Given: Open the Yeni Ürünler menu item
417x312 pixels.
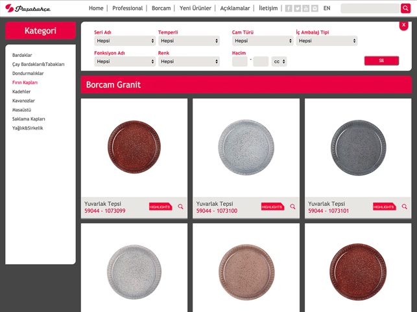Looking at the screenshot, I should click(x=195, y=8).
